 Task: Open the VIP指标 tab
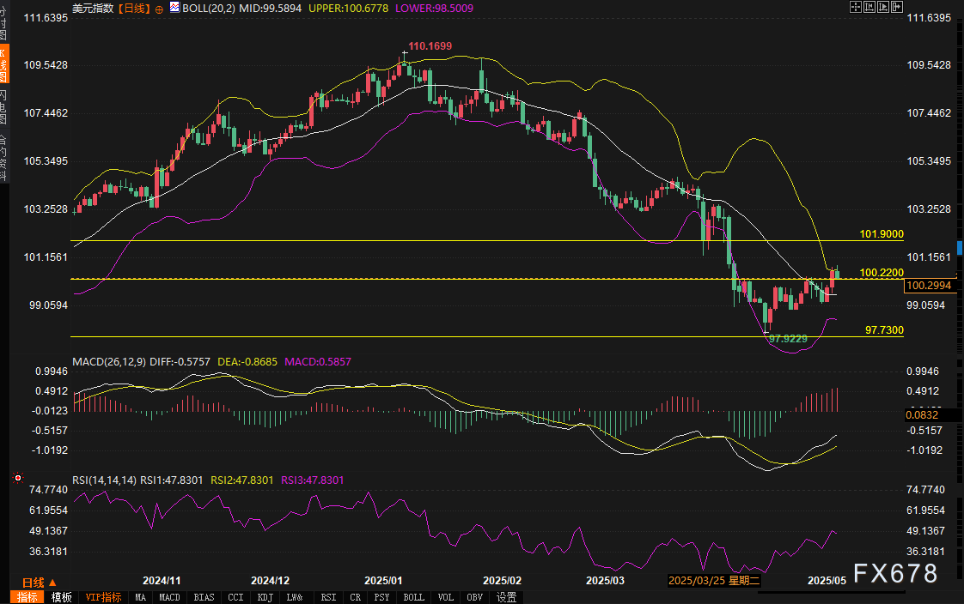pyautogui.click(x=103, y=597)
